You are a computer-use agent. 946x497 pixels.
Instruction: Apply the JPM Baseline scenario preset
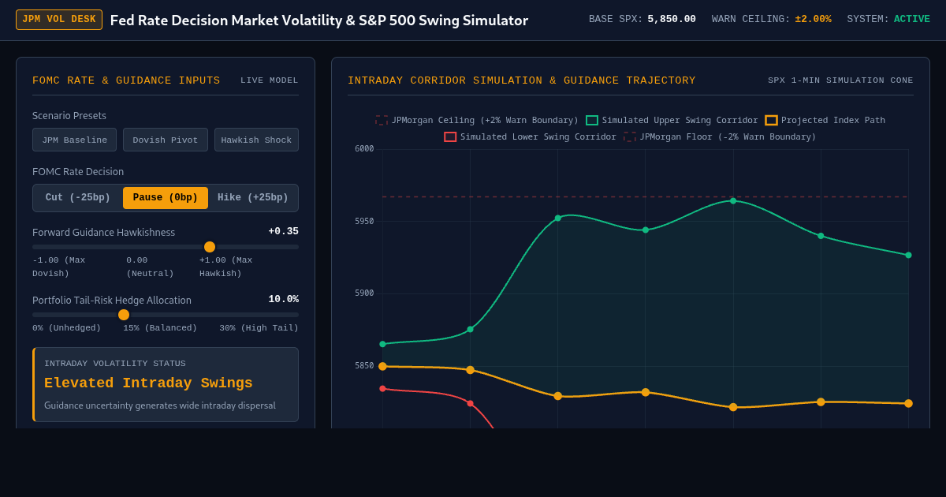[74, 140]
